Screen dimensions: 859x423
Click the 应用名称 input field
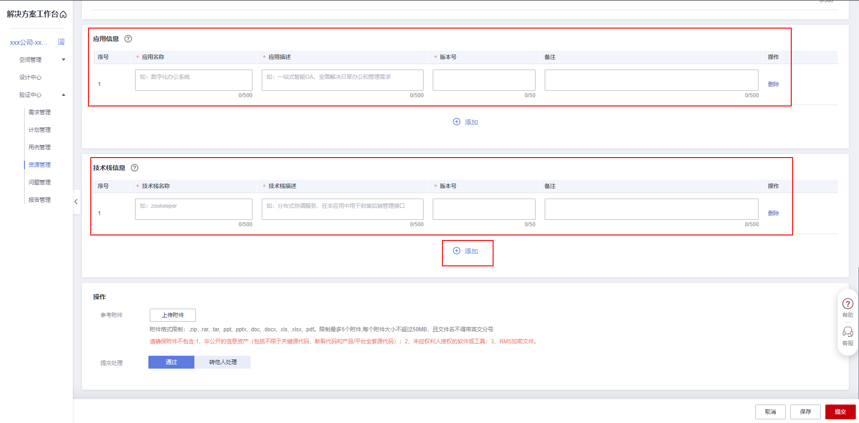pyautogui.click(x=194, y=80)
